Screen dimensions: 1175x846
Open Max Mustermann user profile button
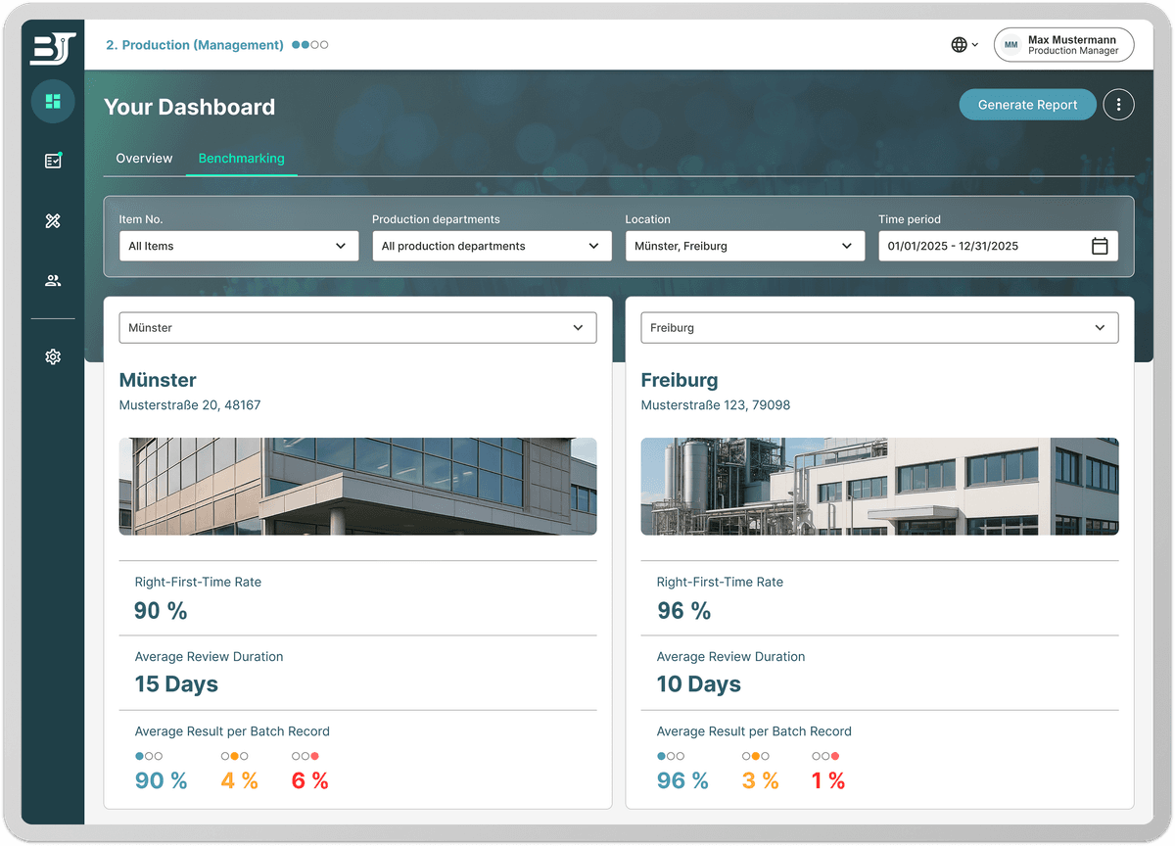1063,45
